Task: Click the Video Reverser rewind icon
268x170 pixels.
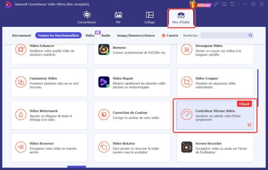Action: point(21,147)
